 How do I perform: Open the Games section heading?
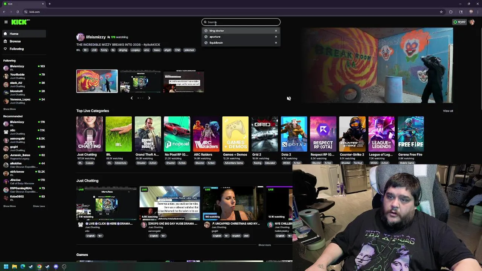pyautogui.click(x=82, y=255)
